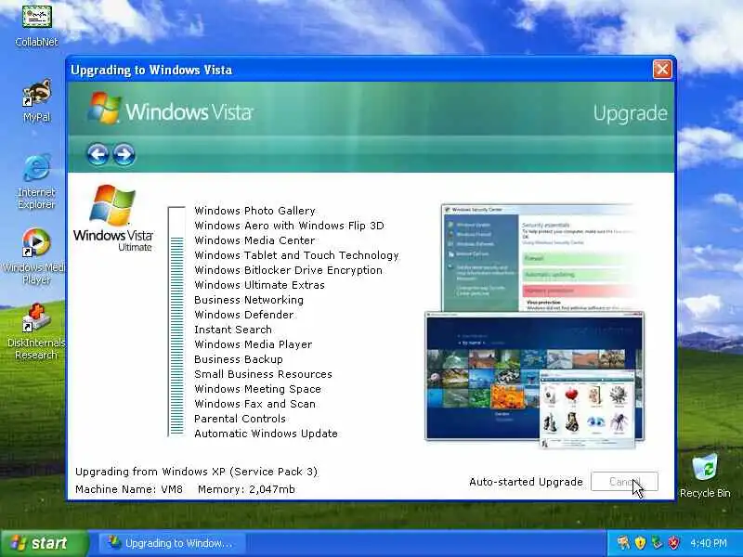
Task: Select Windows Bitlocker Drive Encryption
Action: pos(288,270)
